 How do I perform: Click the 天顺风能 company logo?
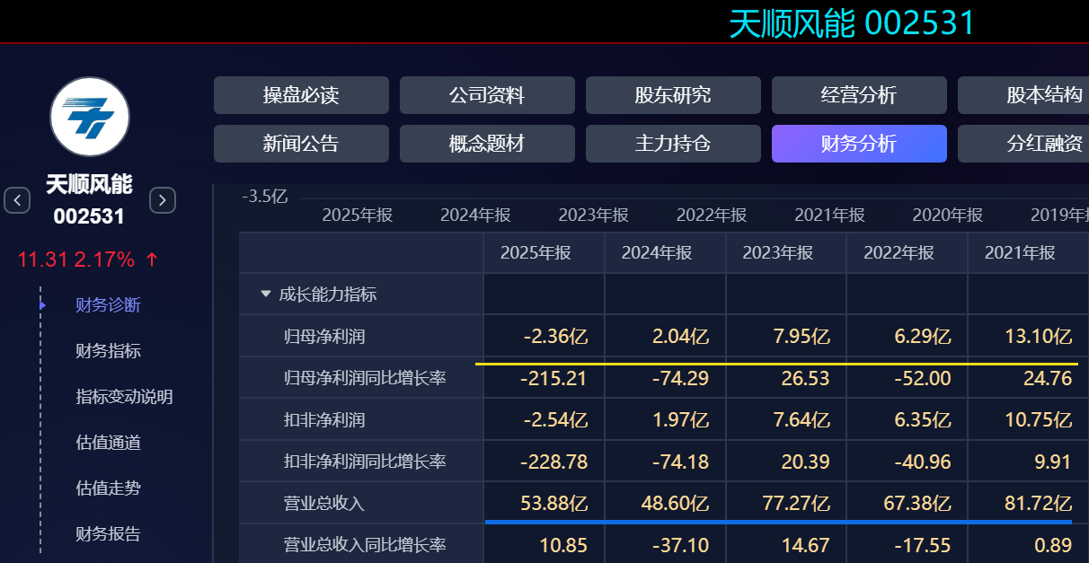click(90, 117)
